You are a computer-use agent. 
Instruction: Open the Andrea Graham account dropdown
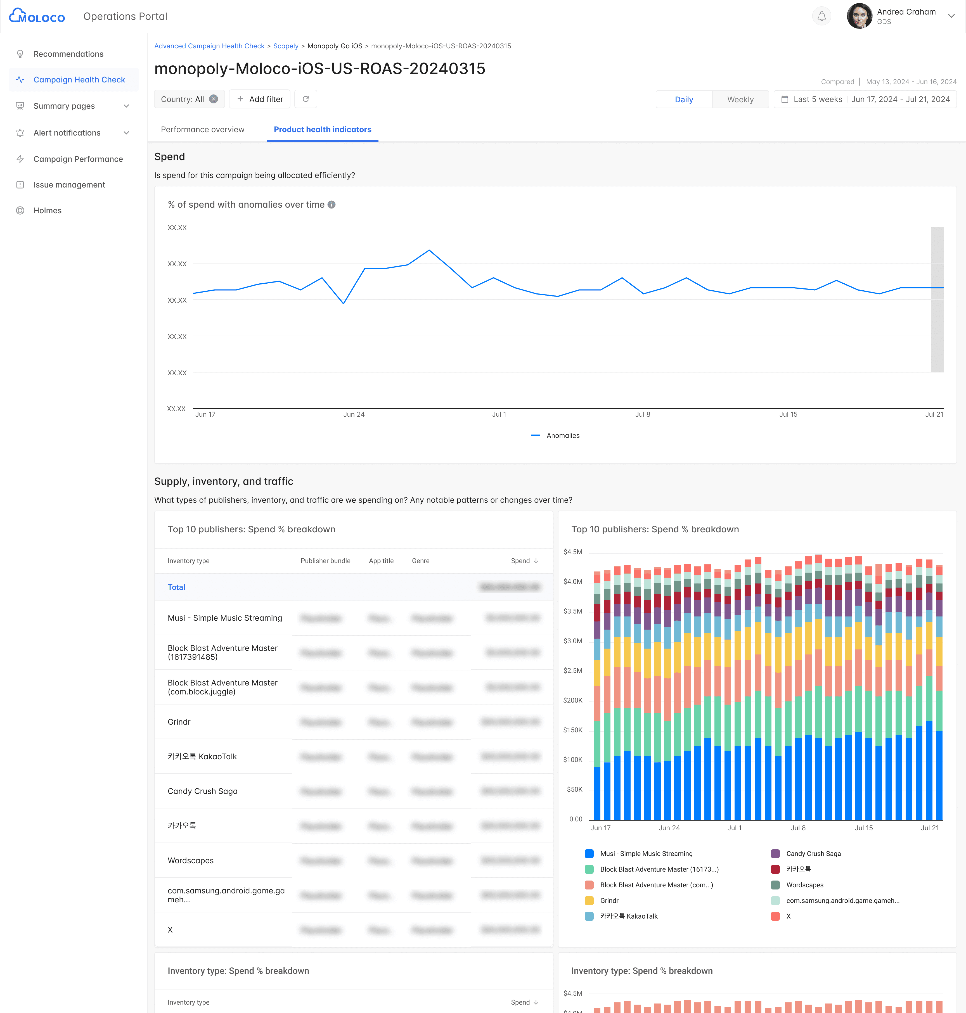pyautogui.click(x=951, y=16)
